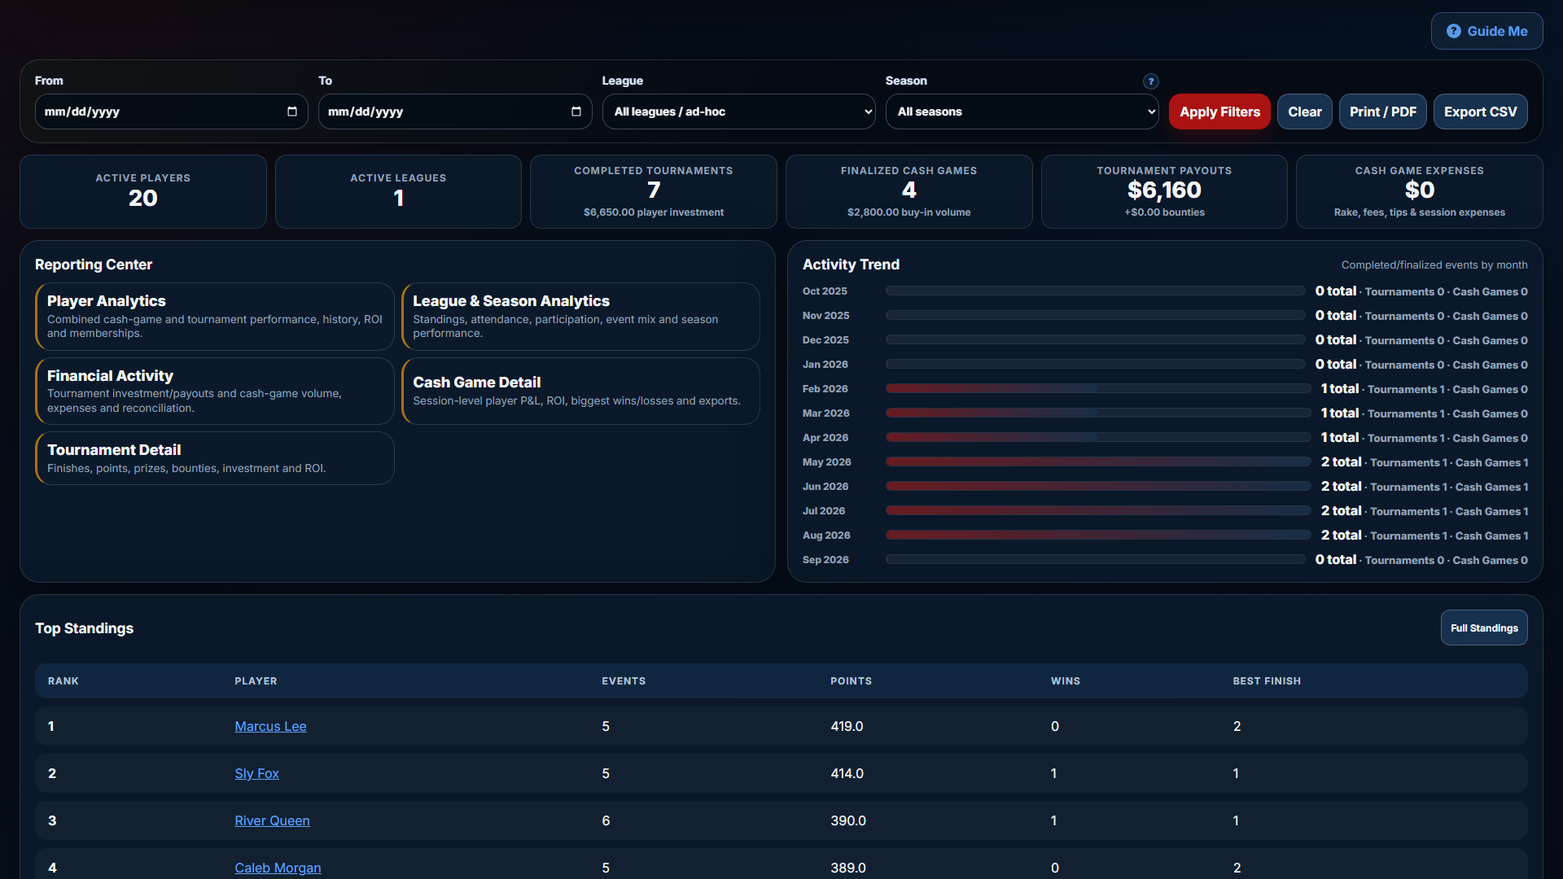Screen dimensions: 1563x879
Task: Click the '+$0.00 bounties' text
Action: pyautogui.click(x=1164, y=212)
